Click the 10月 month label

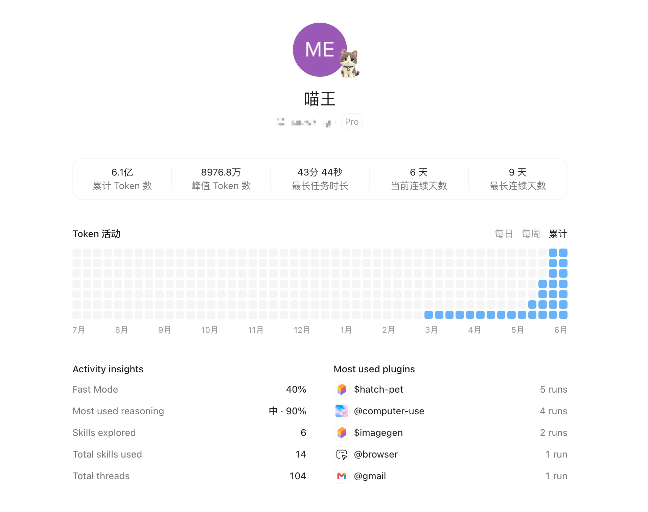209,330
